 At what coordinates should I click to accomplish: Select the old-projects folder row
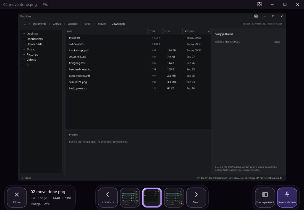[138, 44]
